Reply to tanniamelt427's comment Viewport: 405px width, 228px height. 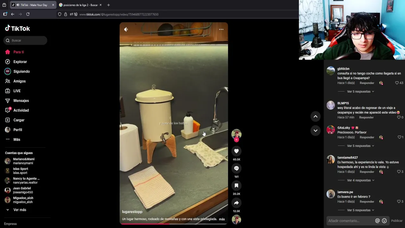(367, 172)
